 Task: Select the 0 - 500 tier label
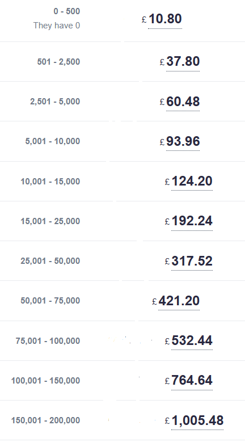click(67, 11)
